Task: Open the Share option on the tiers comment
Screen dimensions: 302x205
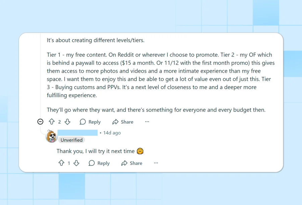Action: [x=122, y=122]
